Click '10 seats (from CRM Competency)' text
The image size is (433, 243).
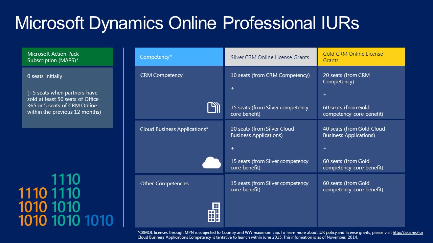(x=270, y=75)
